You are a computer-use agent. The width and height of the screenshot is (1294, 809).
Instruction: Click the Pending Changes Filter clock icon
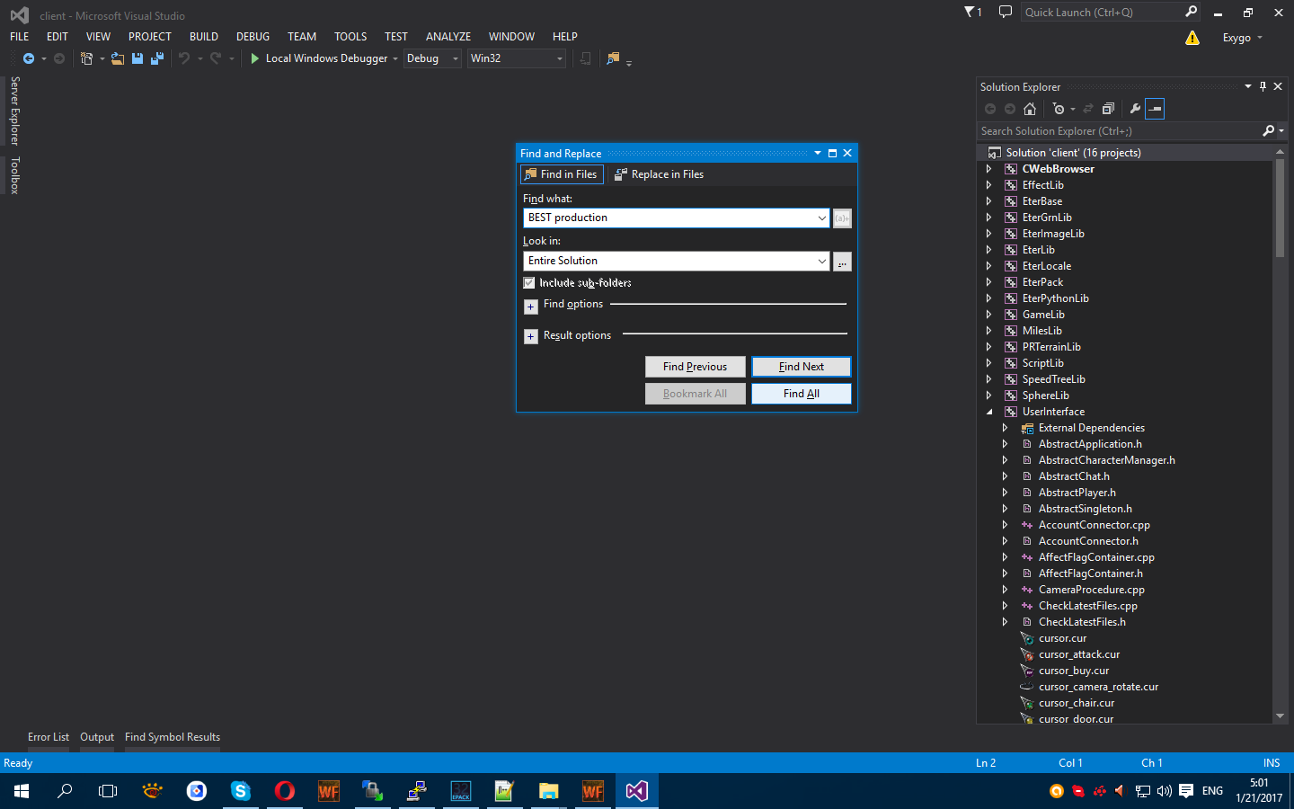[1059, 109]
